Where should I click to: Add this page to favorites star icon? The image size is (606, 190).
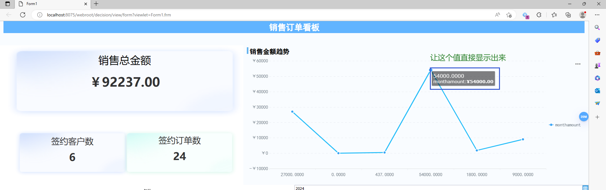pos(509,15)
